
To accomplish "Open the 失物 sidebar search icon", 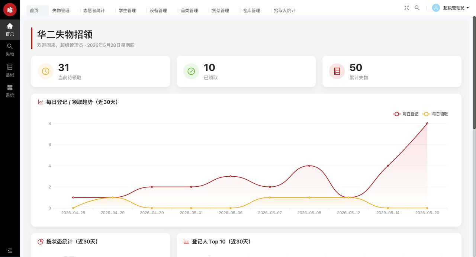I will tap(10, 46).
